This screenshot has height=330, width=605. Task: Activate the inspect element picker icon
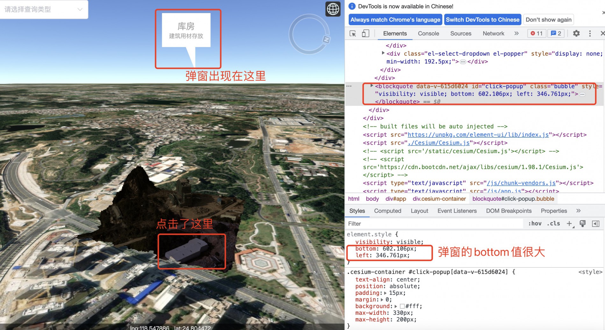click(x=353, y=33)
